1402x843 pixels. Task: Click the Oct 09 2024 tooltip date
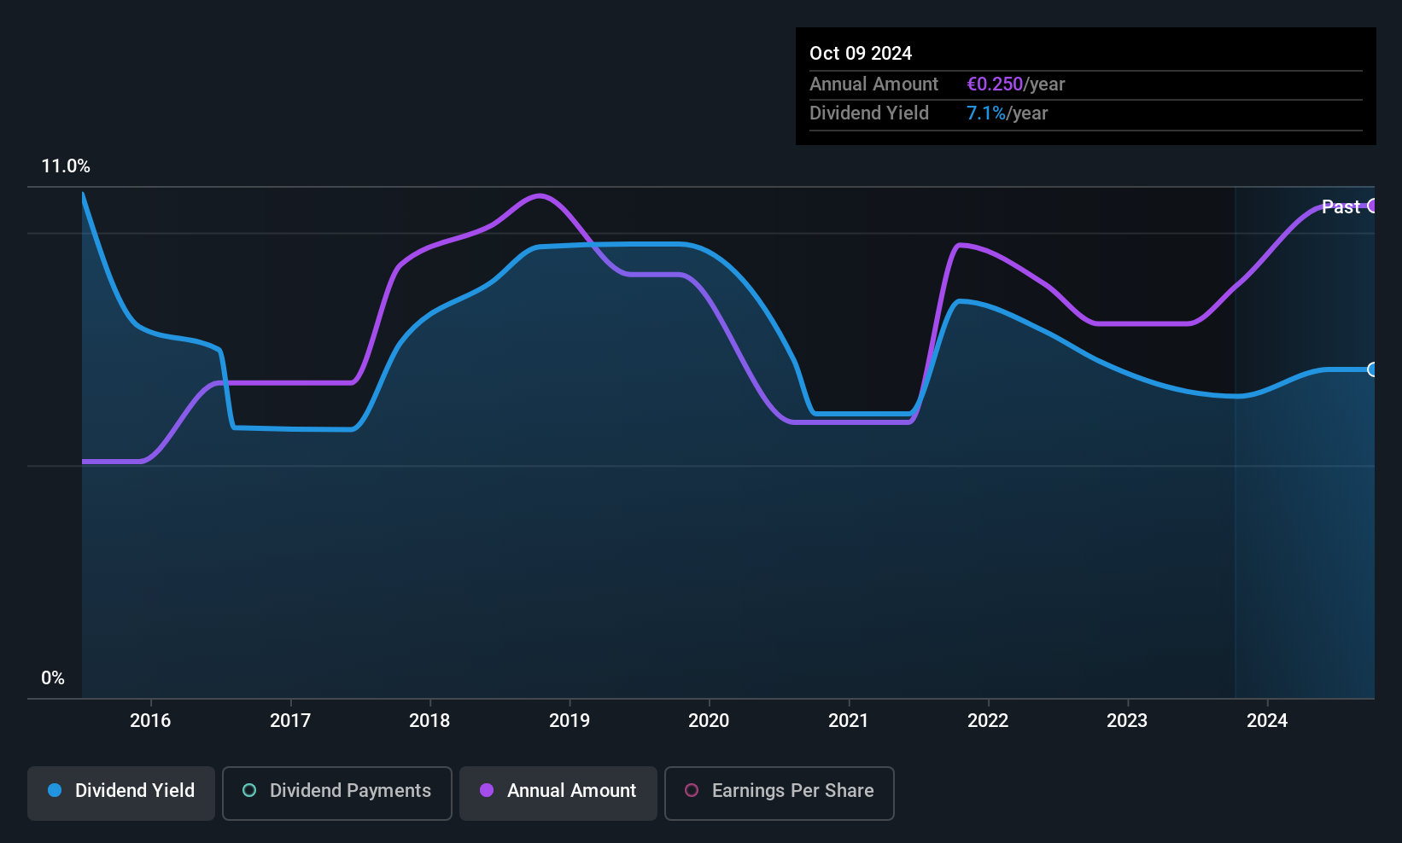click(x=861, y=53)
